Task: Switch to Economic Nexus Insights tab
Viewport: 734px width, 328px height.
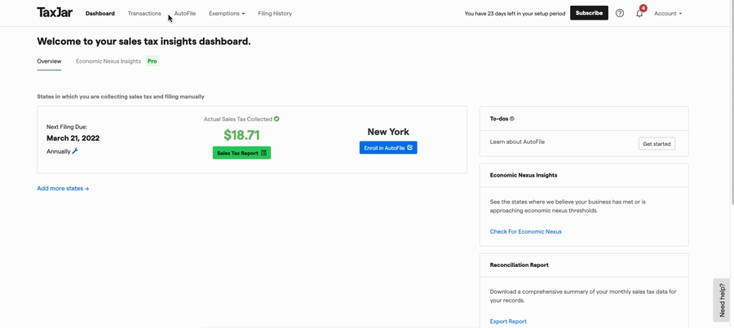Action: [x=108, y=61]
